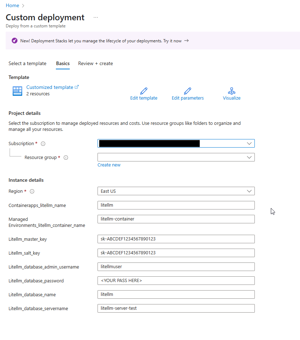Go to the Home breadcrumb link
300x340 pixels.
point(12,5)
